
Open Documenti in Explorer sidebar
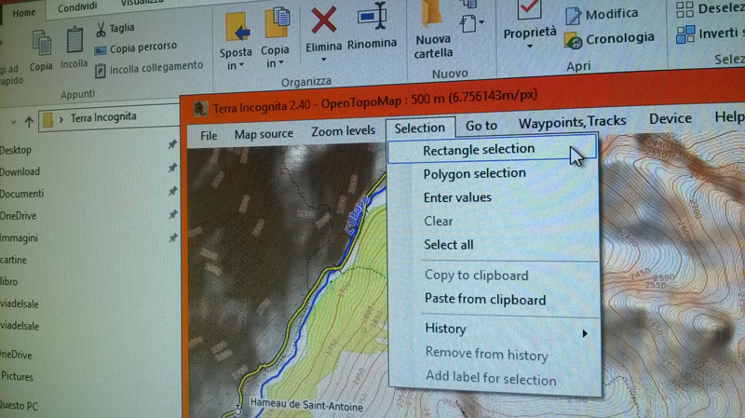click(x=21, y=194)
